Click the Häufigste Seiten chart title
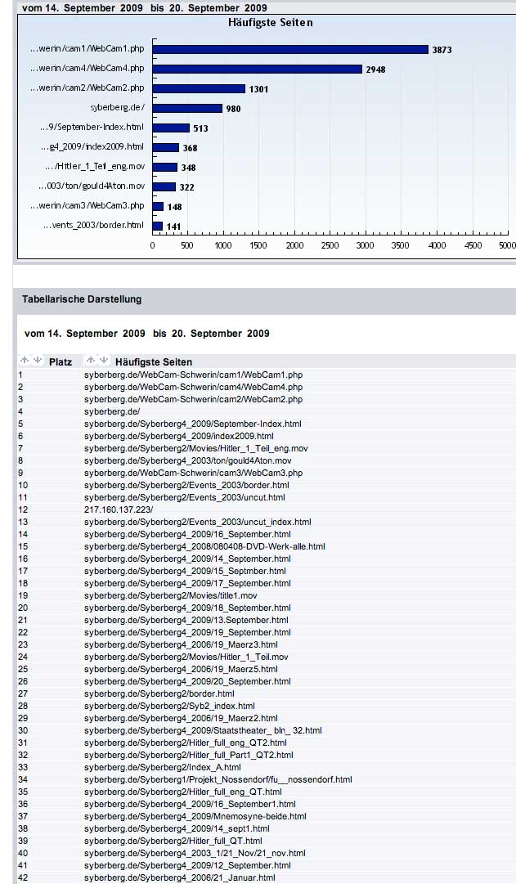Image resolution: width=516 pixels, height=884 pixels. pyautogui.click(x=270, y=22)
